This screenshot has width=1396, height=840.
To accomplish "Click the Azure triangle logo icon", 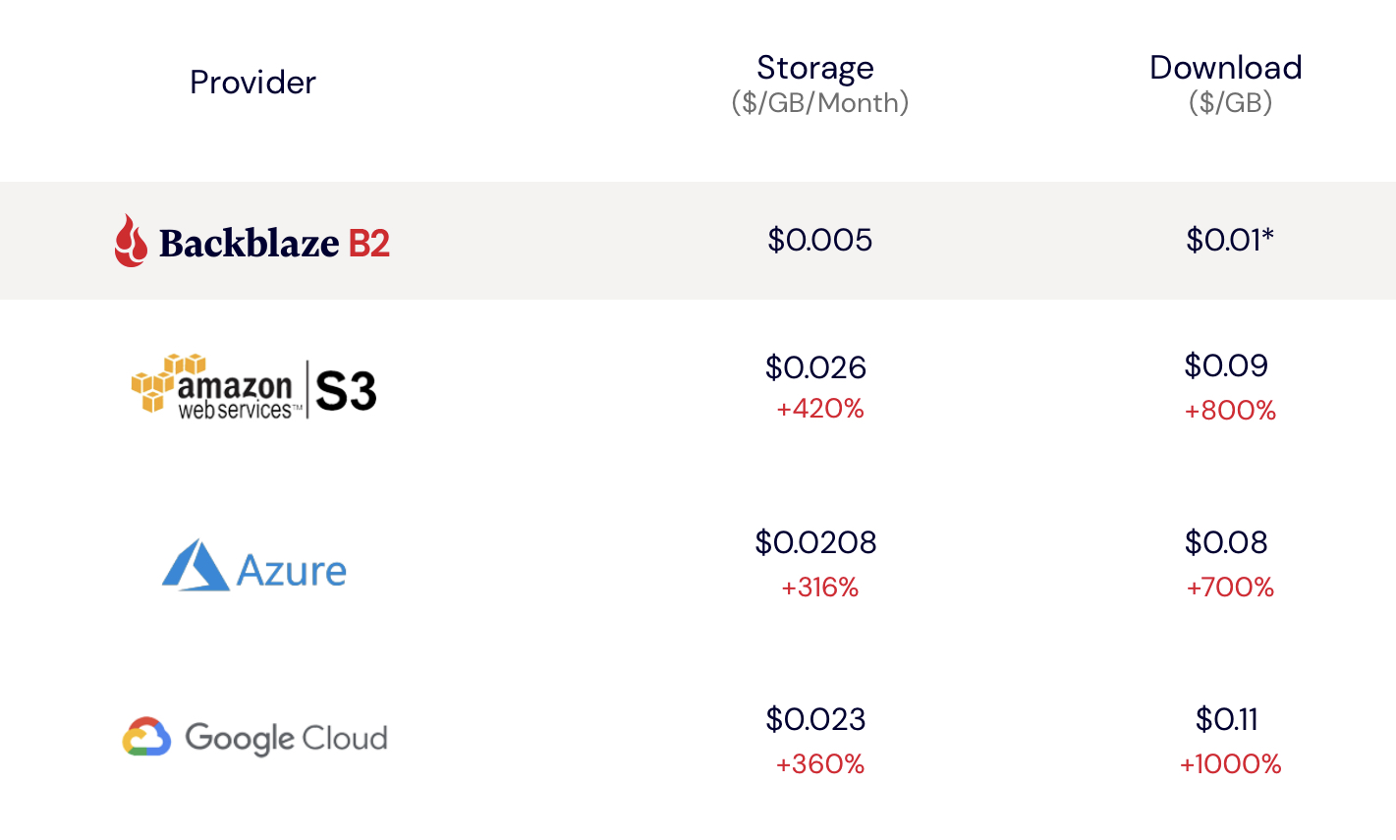I will pyautogui.click(x=195, y=565).
